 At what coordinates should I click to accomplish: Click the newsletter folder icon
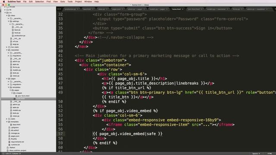9,50
